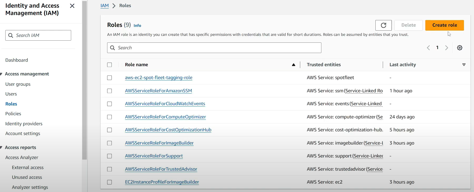Open AWSServiceRoleForImageBuilder role link
The image size is (474, 192).
pyautogui.click(x=159, y=143)
